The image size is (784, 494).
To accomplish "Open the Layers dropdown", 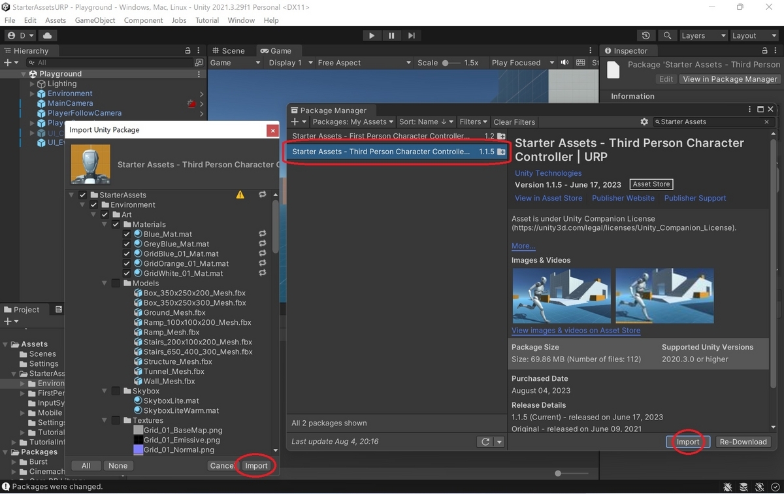I will point(703,36).
